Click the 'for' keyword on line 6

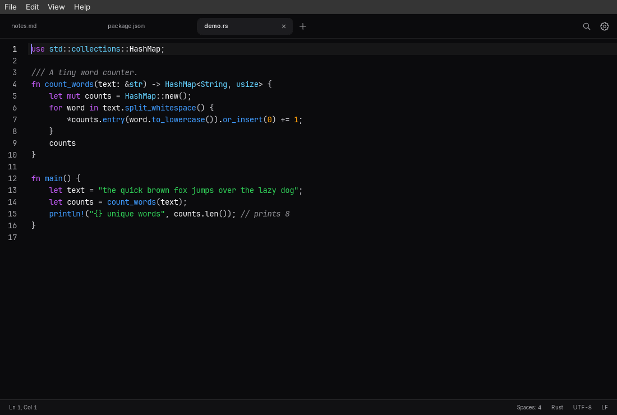point(56,108)
